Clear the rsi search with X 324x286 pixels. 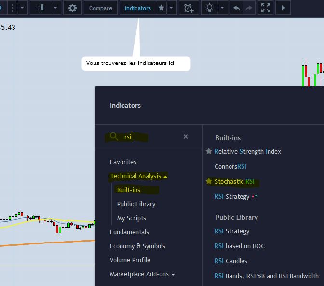point(186,137)
